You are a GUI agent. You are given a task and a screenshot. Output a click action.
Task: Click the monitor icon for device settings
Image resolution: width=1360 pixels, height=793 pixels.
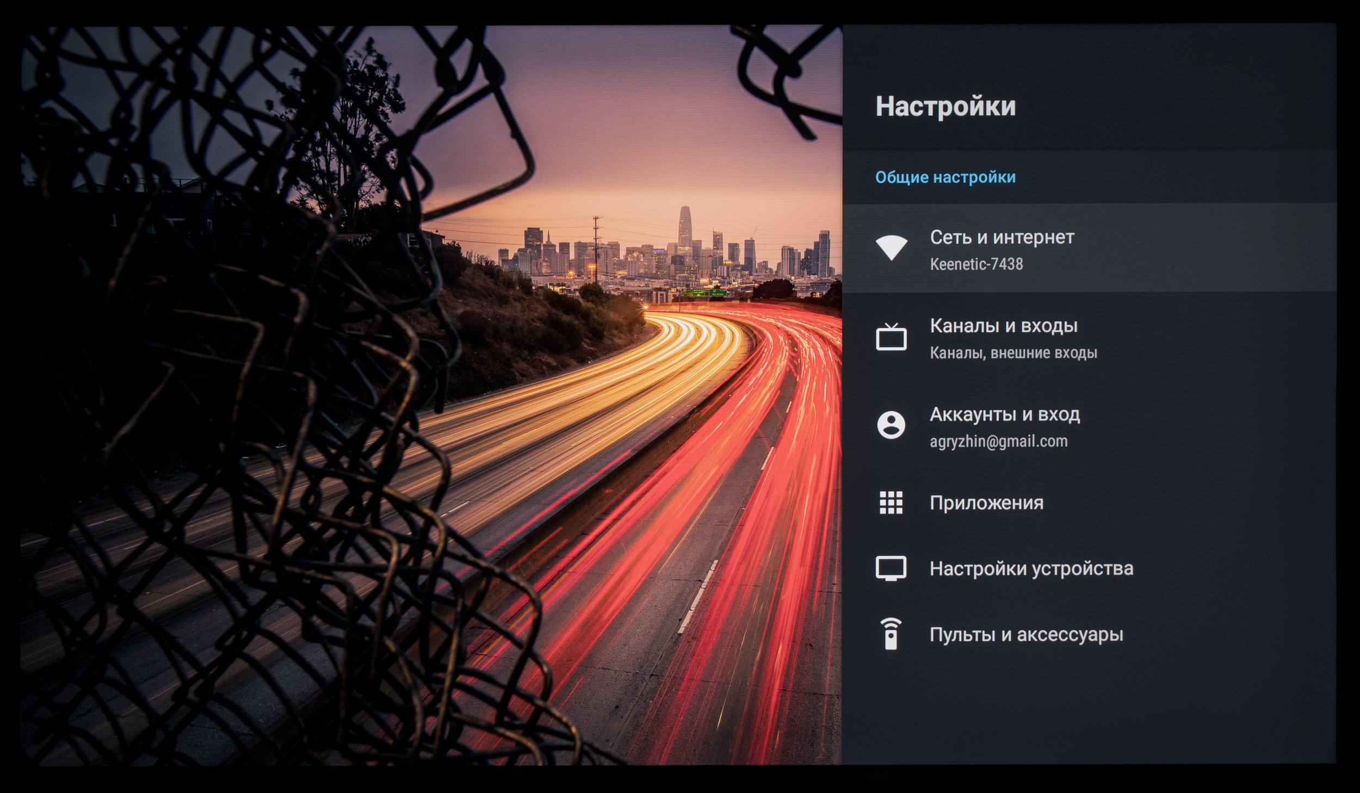pyautogui.click(x=891, y=568)
